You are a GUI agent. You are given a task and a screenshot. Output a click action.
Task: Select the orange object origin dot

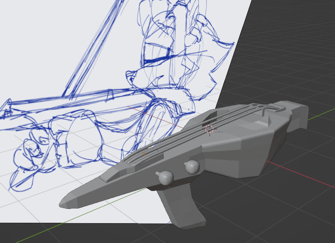tap(144, 154)
